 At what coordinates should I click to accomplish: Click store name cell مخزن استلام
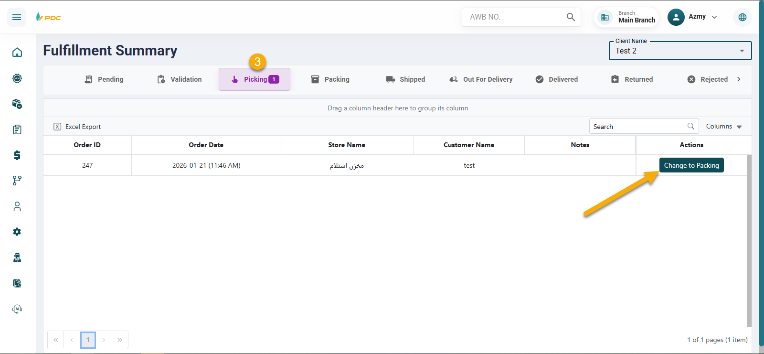coord(347,165)
